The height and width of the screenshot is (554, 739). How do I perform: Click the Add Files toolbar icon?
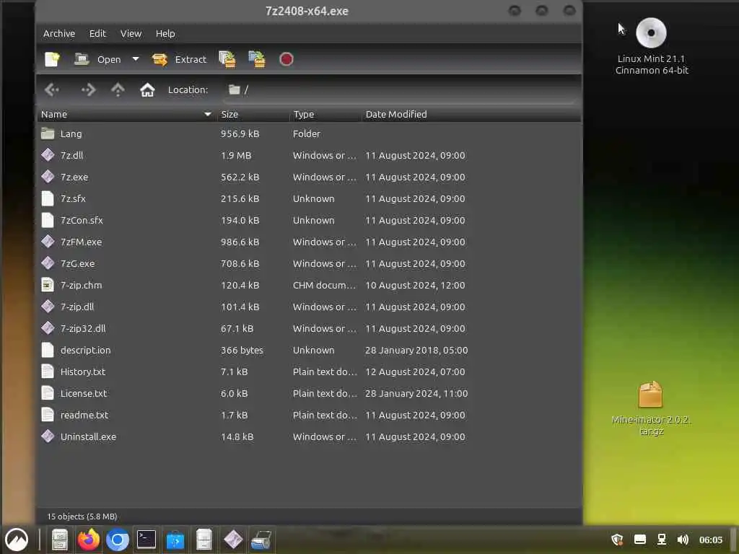227,59
